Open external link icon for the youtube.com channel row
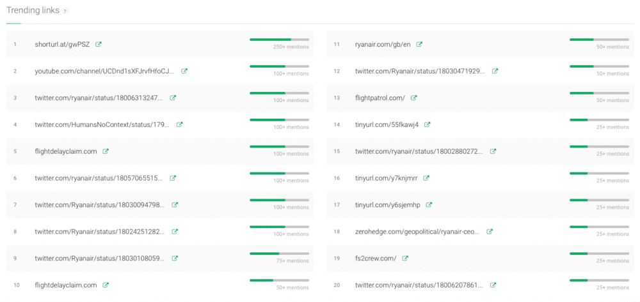The height and width of the screenshot is (302, 640). click(184, 71)
